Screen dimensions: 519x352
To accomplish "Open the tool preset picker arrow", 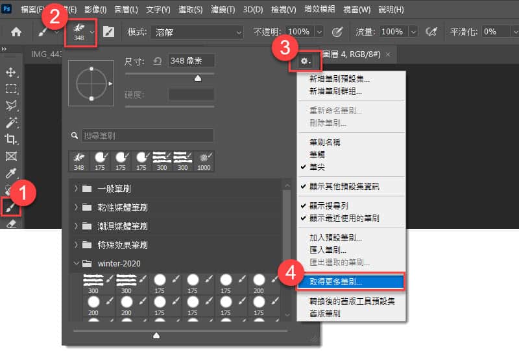I will (57, 32).
